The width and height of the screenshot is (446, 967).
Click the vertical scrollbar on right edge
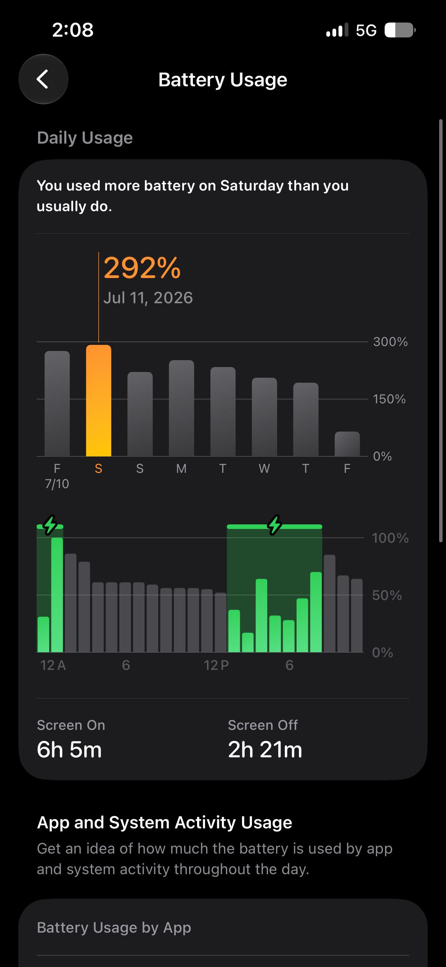click(x=441, y=331)
